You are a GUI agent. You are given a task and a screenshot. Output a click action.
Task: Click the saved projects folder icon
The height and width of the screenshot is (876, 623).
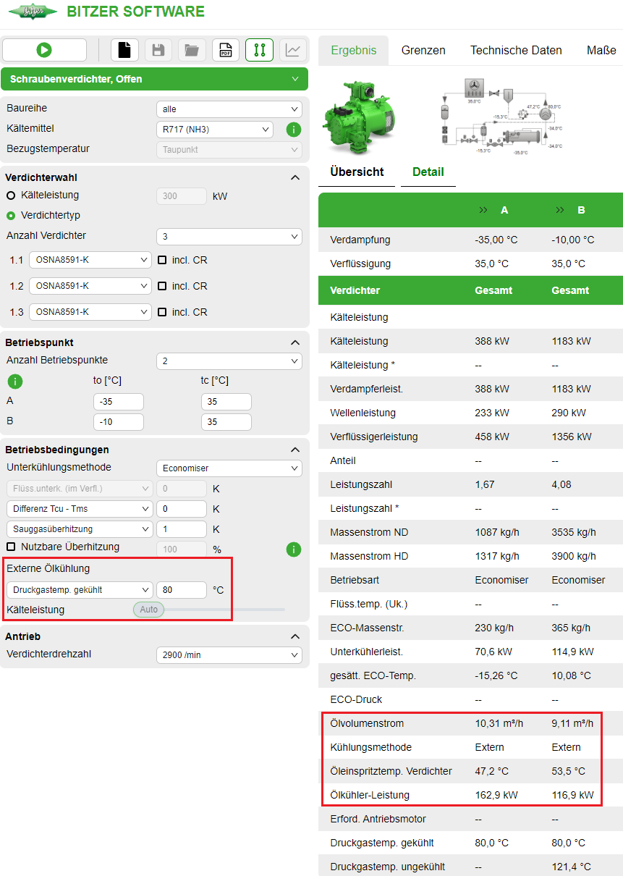(192, 50)
